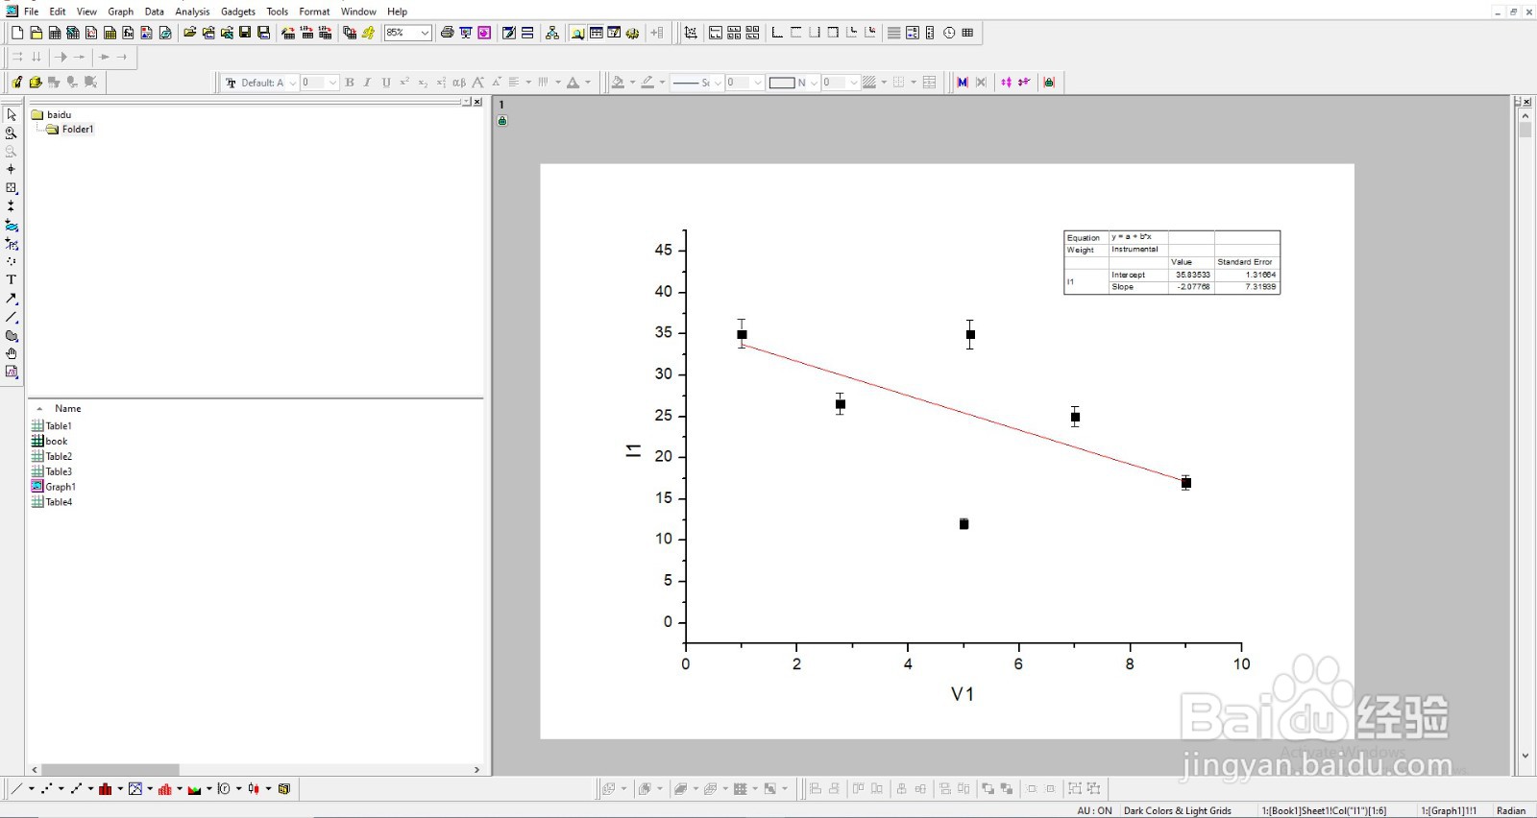1537x818 pixels.
Task: Toggle Underline text formatting
Action: point(386,83)
